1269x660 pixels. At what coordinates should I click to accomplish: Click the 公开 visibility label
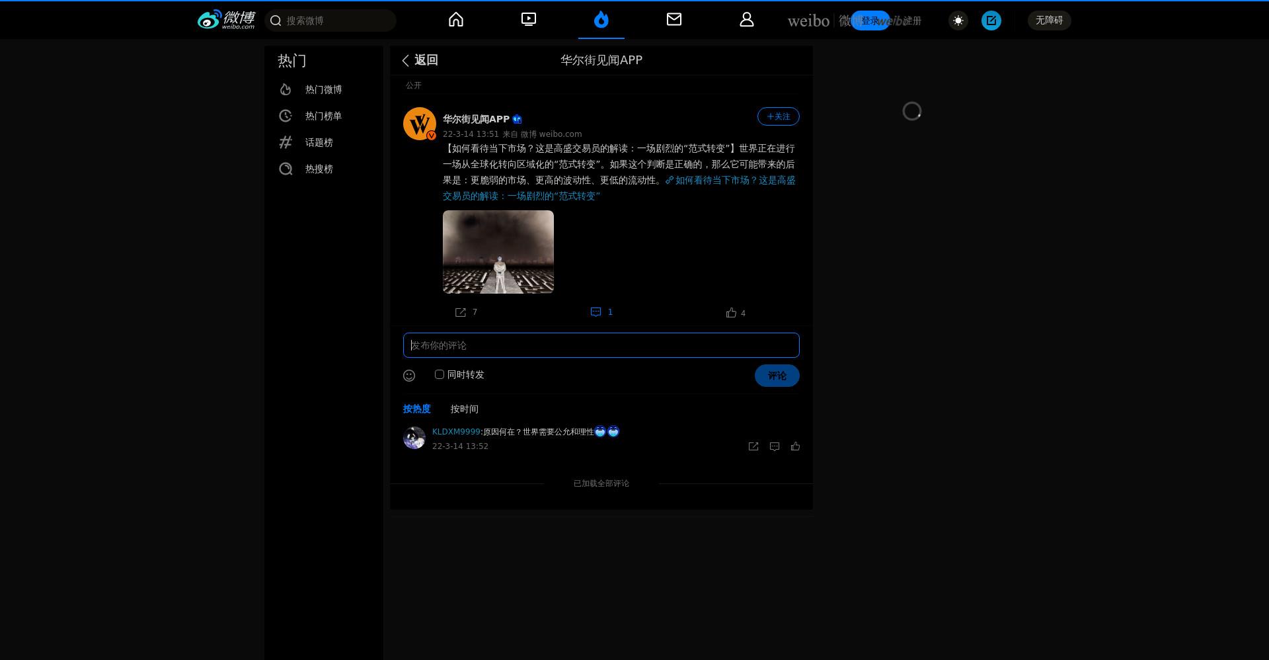pyautogui.click(x=414, y=85)
